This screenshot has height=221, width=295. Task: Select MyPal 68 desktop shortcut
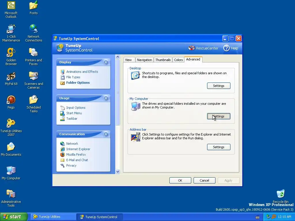[11, 79]
